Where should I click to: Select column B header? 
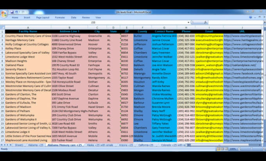pos(69,27)
